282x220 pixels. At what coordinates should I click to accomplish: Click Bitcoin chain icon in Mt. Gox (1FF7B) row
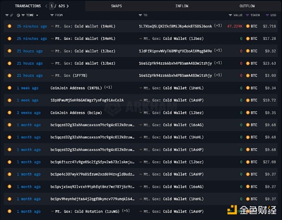(x=9, y=76)
